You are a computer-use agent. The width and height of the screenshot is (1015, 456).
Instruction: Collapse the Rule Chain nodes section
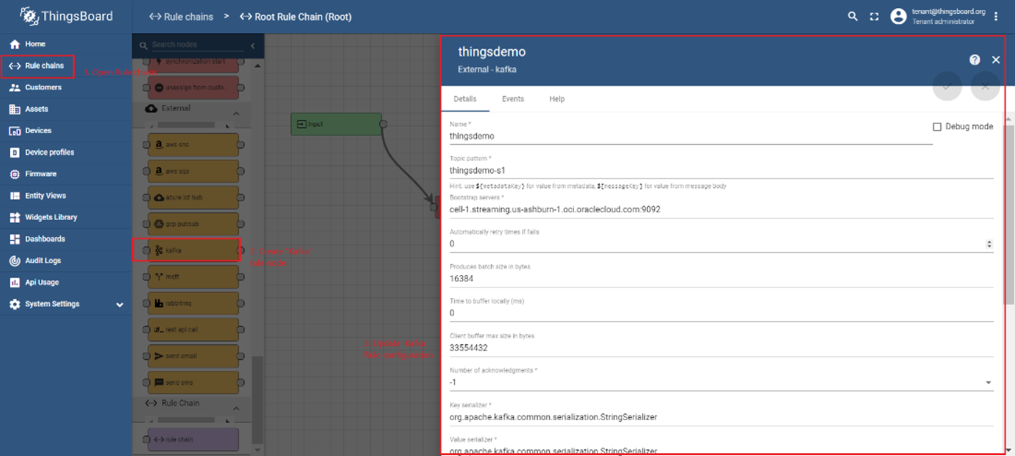[236, 408]
